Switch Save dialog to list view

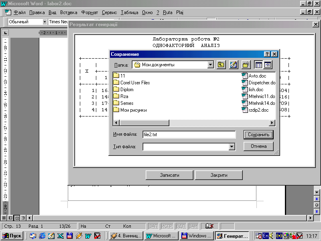pos(258,65)
